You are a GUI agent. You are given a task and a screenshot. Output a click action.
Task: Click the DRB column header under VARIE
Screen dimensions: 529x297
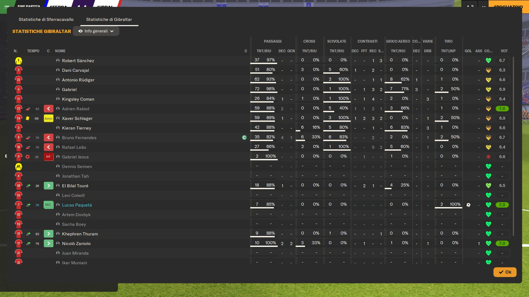click(428, 51)
